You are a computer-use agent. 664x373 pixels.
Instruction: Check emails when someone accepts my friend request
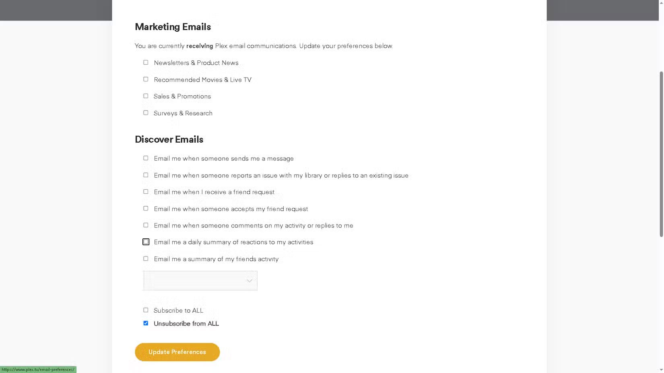146,208
